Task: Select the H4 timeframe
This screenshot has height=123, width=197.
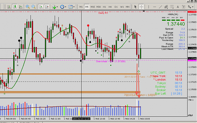Action: click(110, 7)
